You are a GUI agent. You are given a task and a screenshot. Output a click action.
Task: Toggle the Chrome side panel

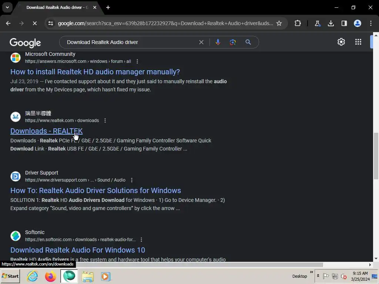pyautogui.click(x=344, y=23)
